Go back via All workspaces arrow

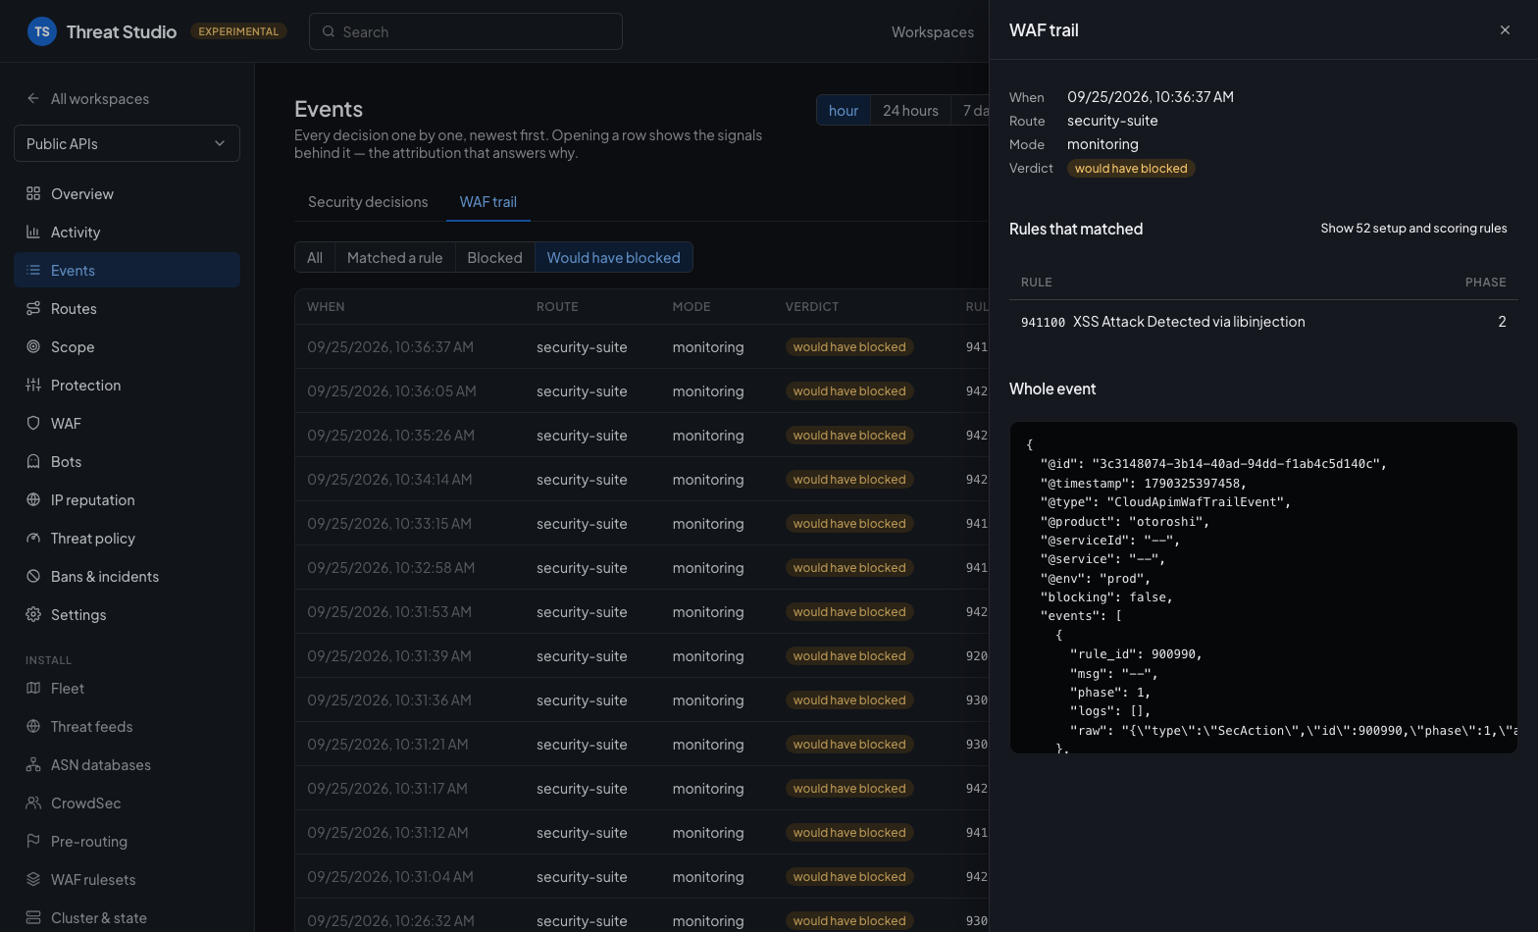pyautogui.click(x=33, y=98)
